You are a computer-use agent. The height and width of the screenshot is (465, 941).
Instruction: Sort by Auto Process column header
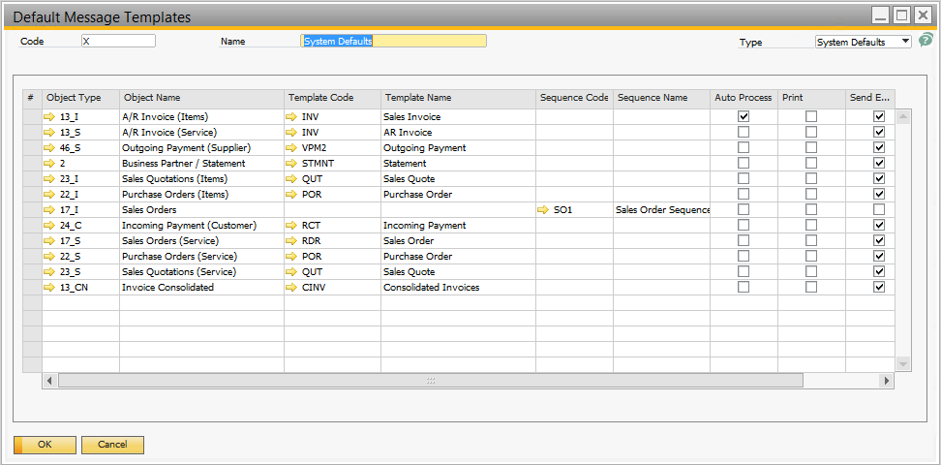(x=744, y=99)
